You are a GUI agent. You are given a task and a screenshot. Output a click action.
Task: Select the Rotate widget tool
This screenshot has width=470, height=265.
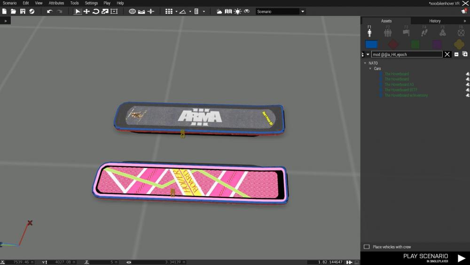pyautogui.click(x=95, y=11)
